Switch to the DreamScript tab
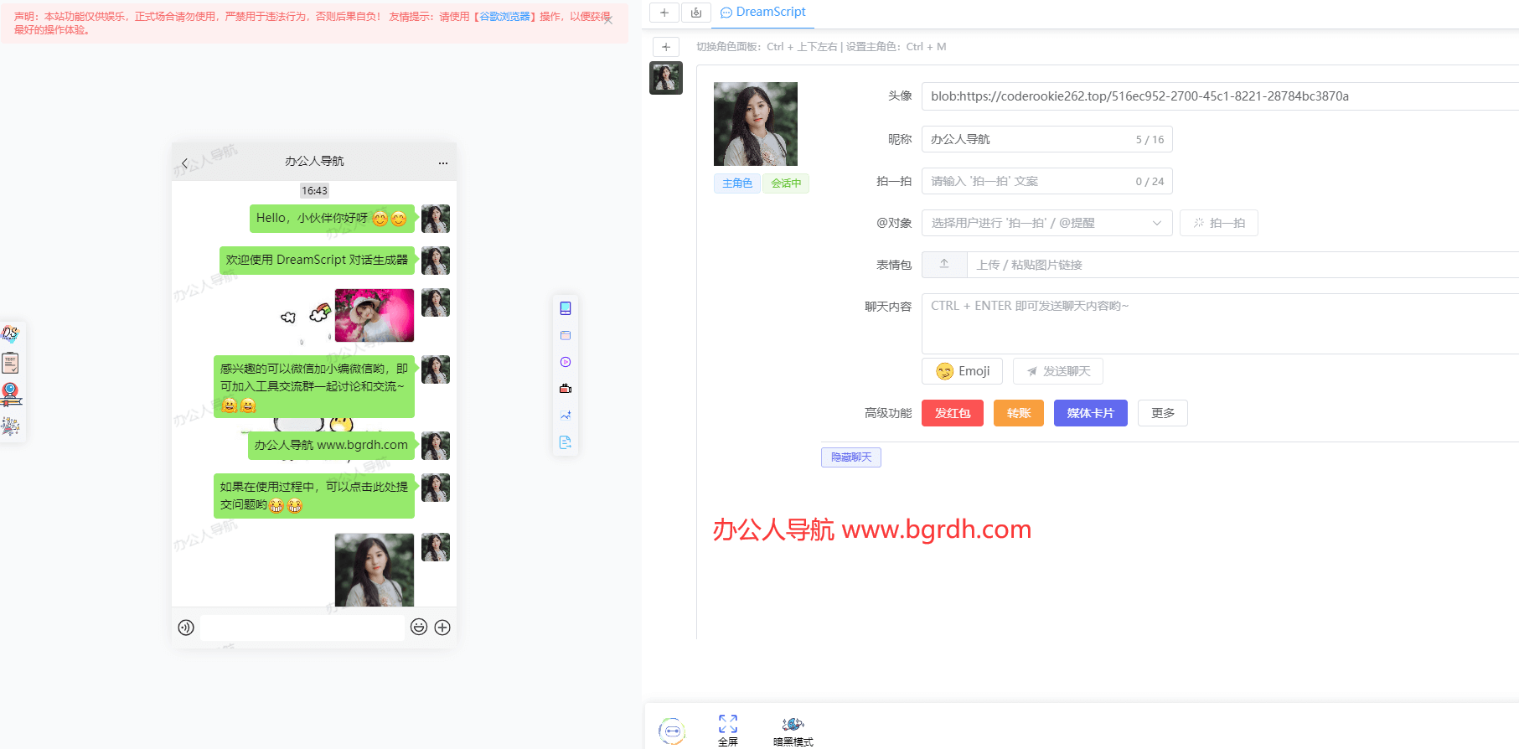The image size is (1519, 749). point(763,13)
